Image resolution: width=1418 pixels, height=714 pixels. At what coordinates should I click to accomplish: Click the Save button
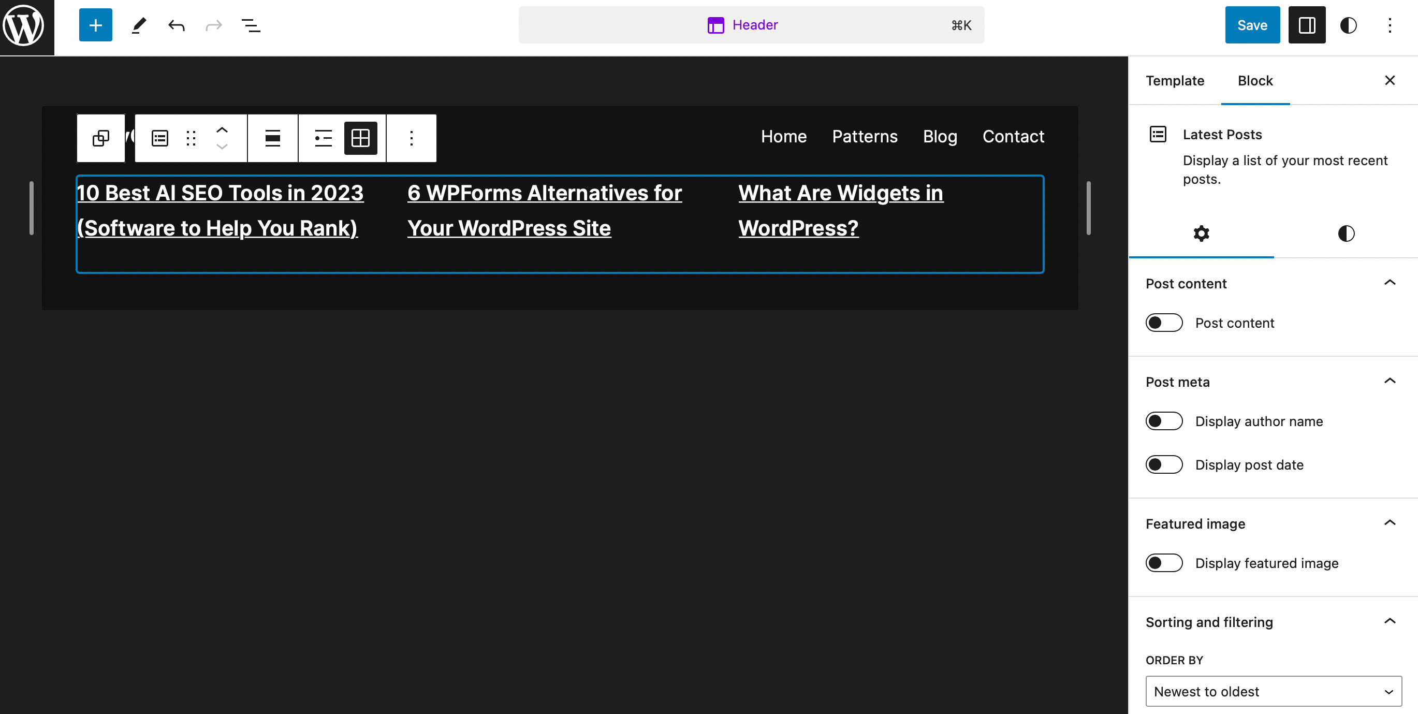click(1252, 25)
